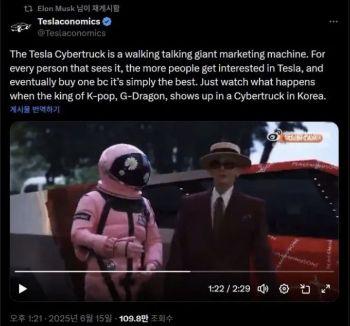Seek on the video progress bar
The width and height of the screenshot is (350, 326).
pos(174,271)
